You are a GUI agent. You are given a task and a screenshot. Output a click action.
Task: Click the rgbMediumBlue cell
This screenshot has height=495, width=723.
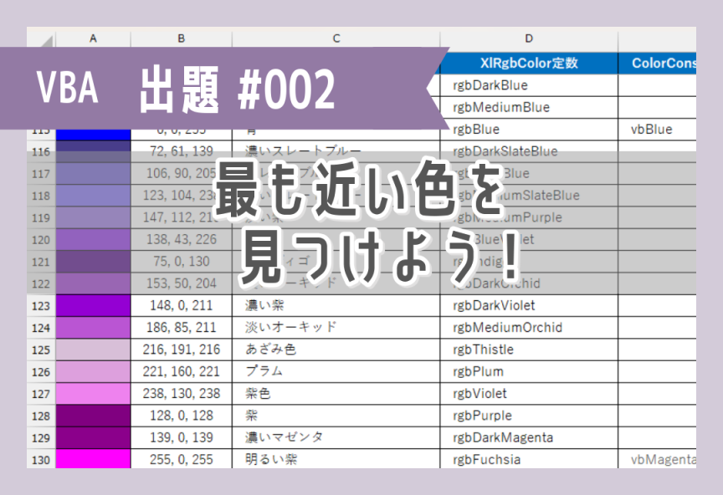(529, 107)
